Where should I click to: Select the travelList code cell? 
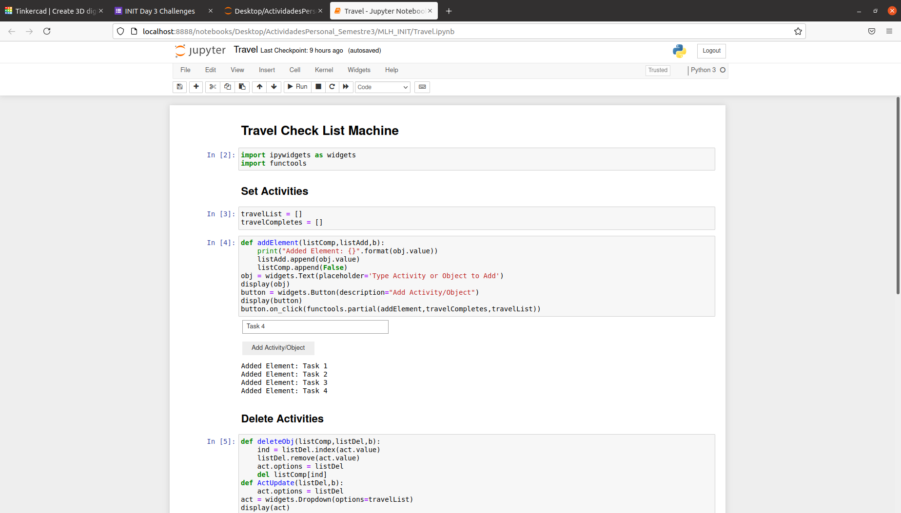(477, 218)
